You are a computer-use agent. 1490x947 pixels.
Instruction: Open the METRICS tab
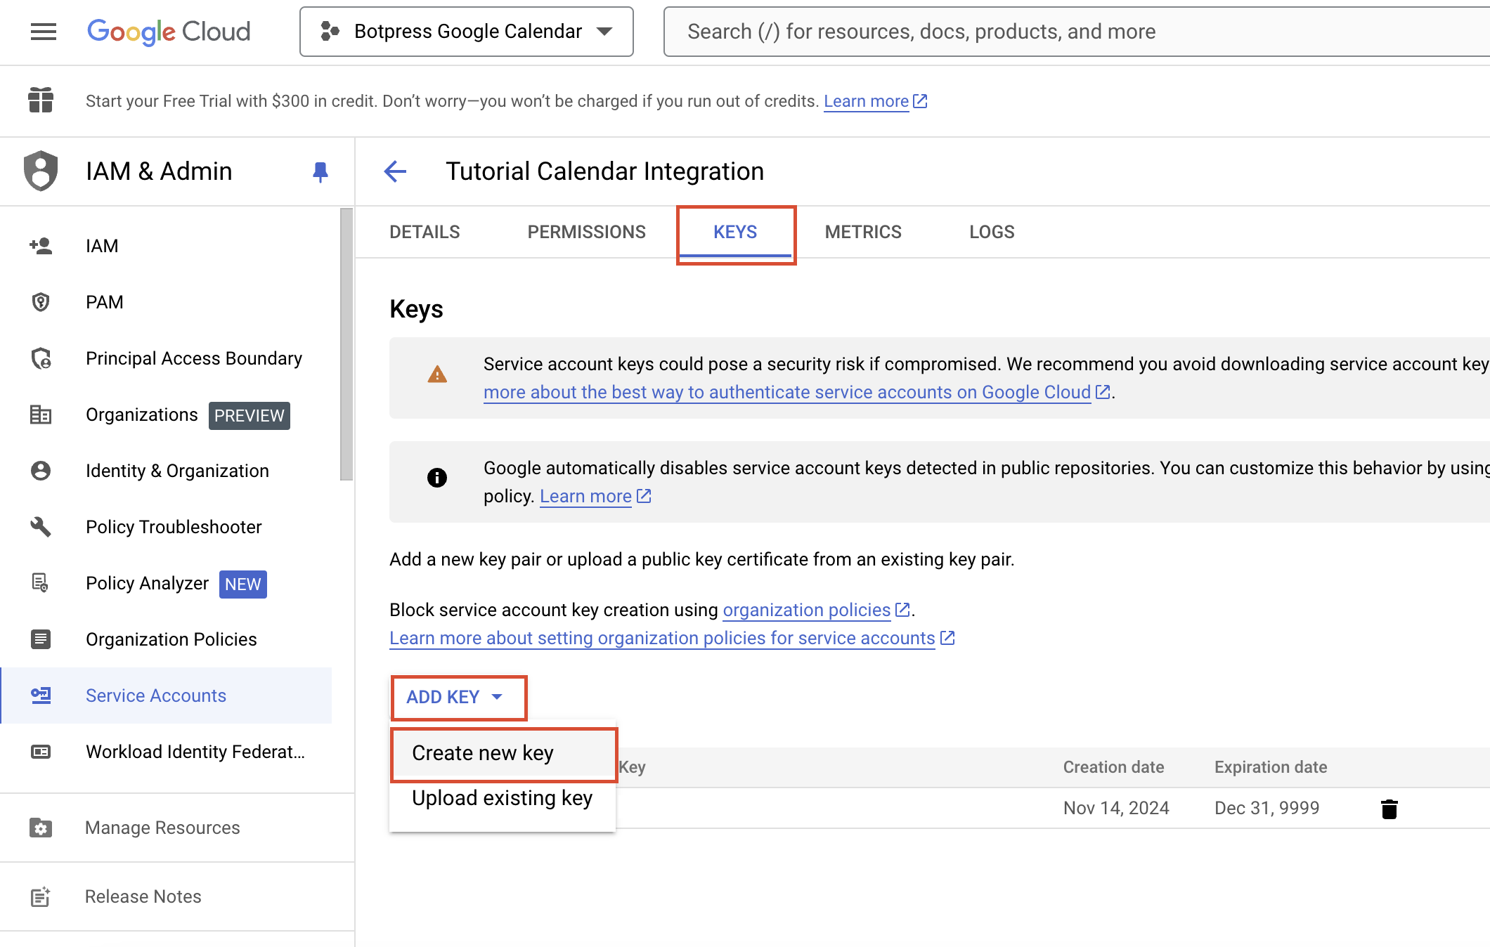tap(862, 233)
